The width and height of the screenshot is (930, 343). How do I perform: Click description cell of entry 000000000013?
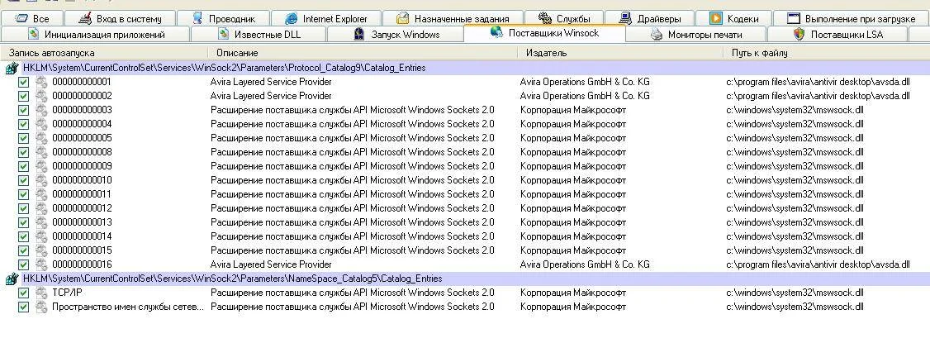tap(353, 222)
